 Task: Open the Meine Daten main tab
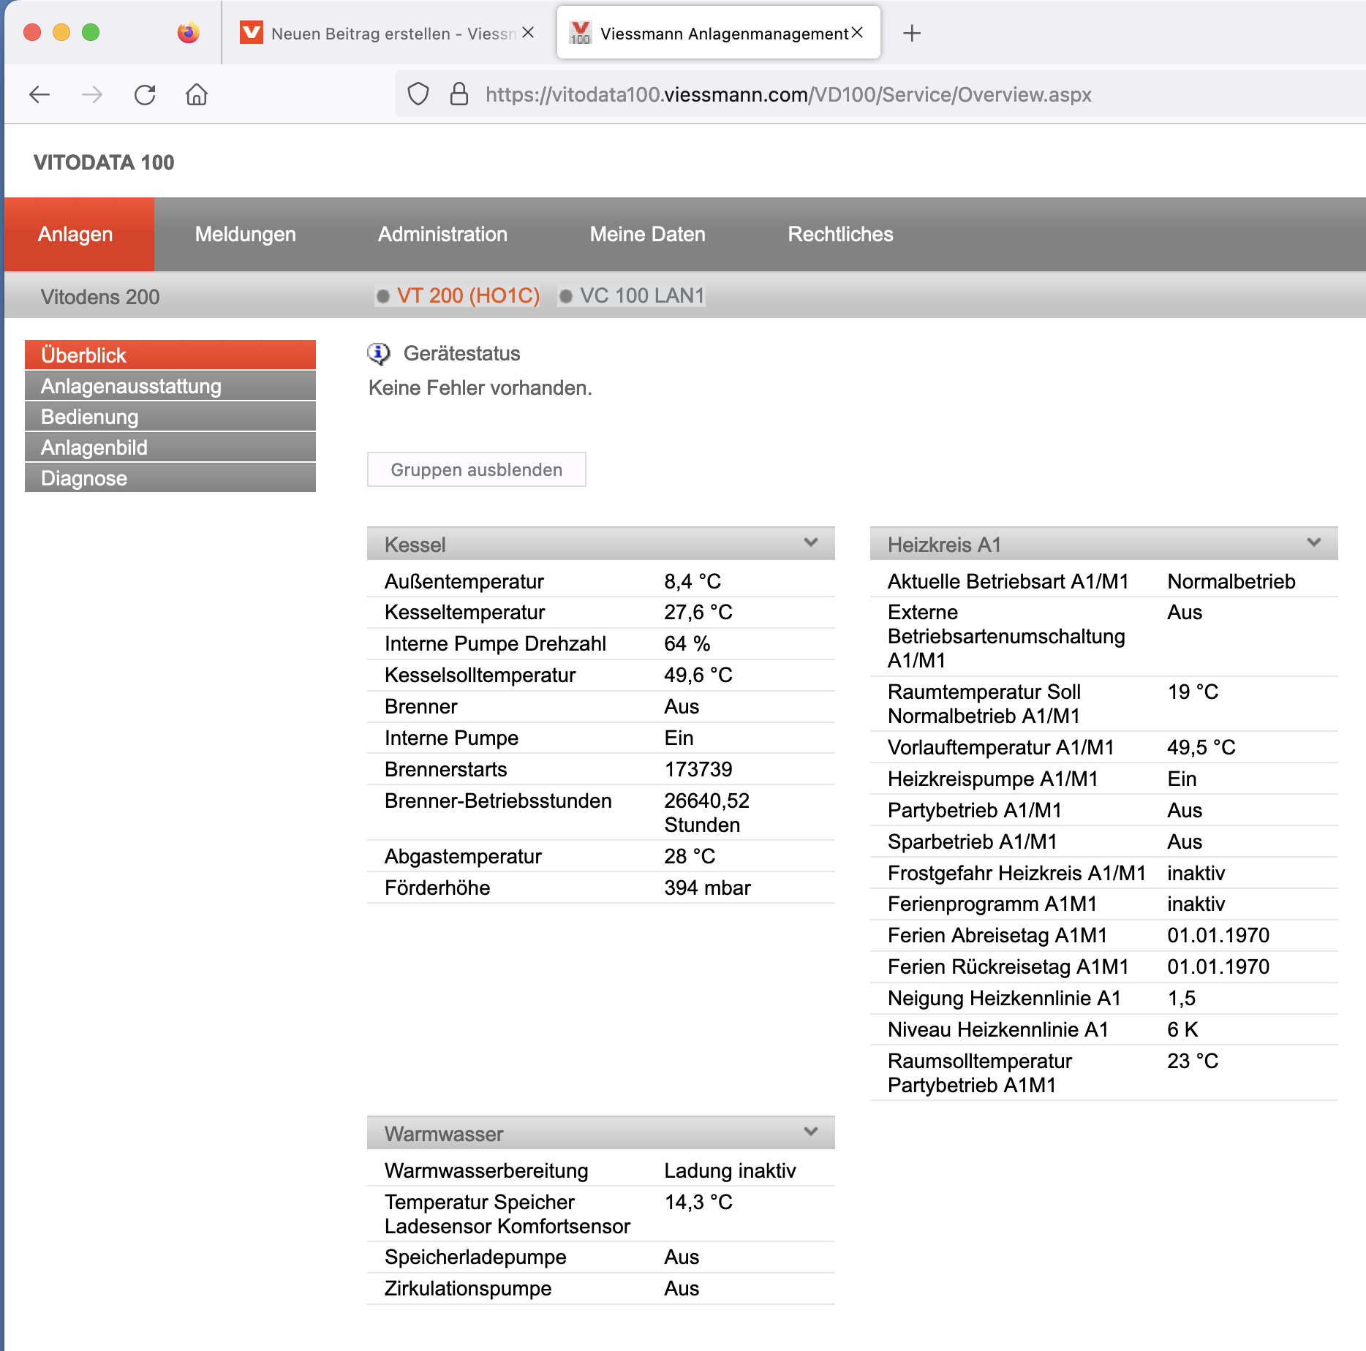point(647,234)
